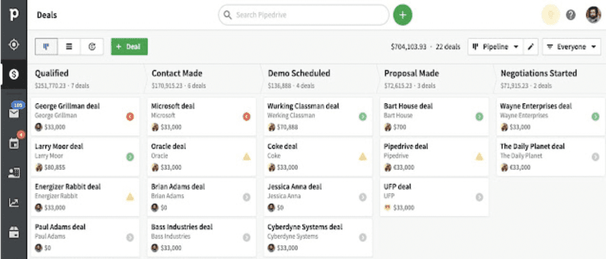Click green activity icon on Wayne Enterprises deal
This screenshot has width=606, height=259.
pyautogui.click(x=596, y=117)
